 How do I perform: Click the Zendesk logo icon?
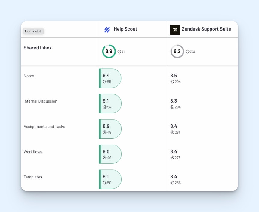(175, 30)
